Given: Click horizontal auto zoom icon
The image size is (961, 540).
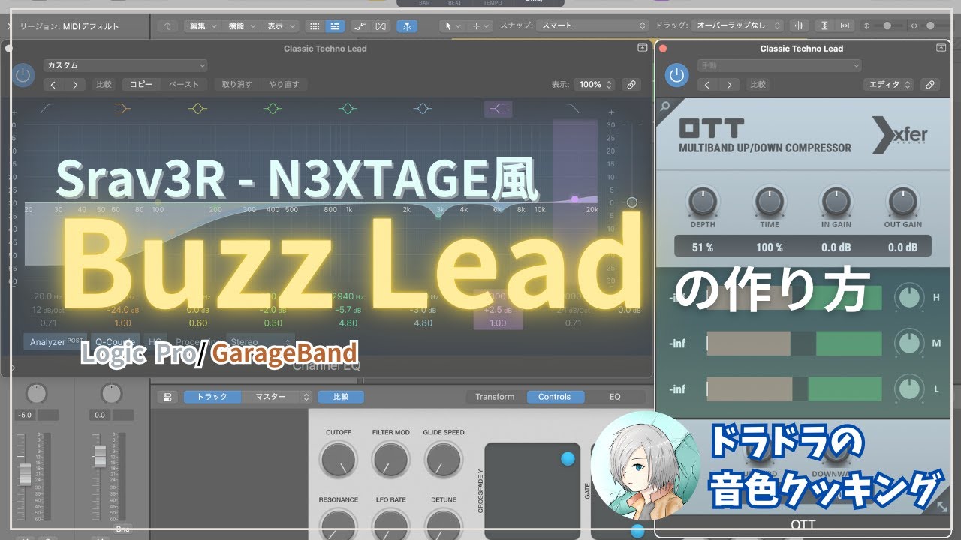Looking at the screenshot, I should pos(845,25).
